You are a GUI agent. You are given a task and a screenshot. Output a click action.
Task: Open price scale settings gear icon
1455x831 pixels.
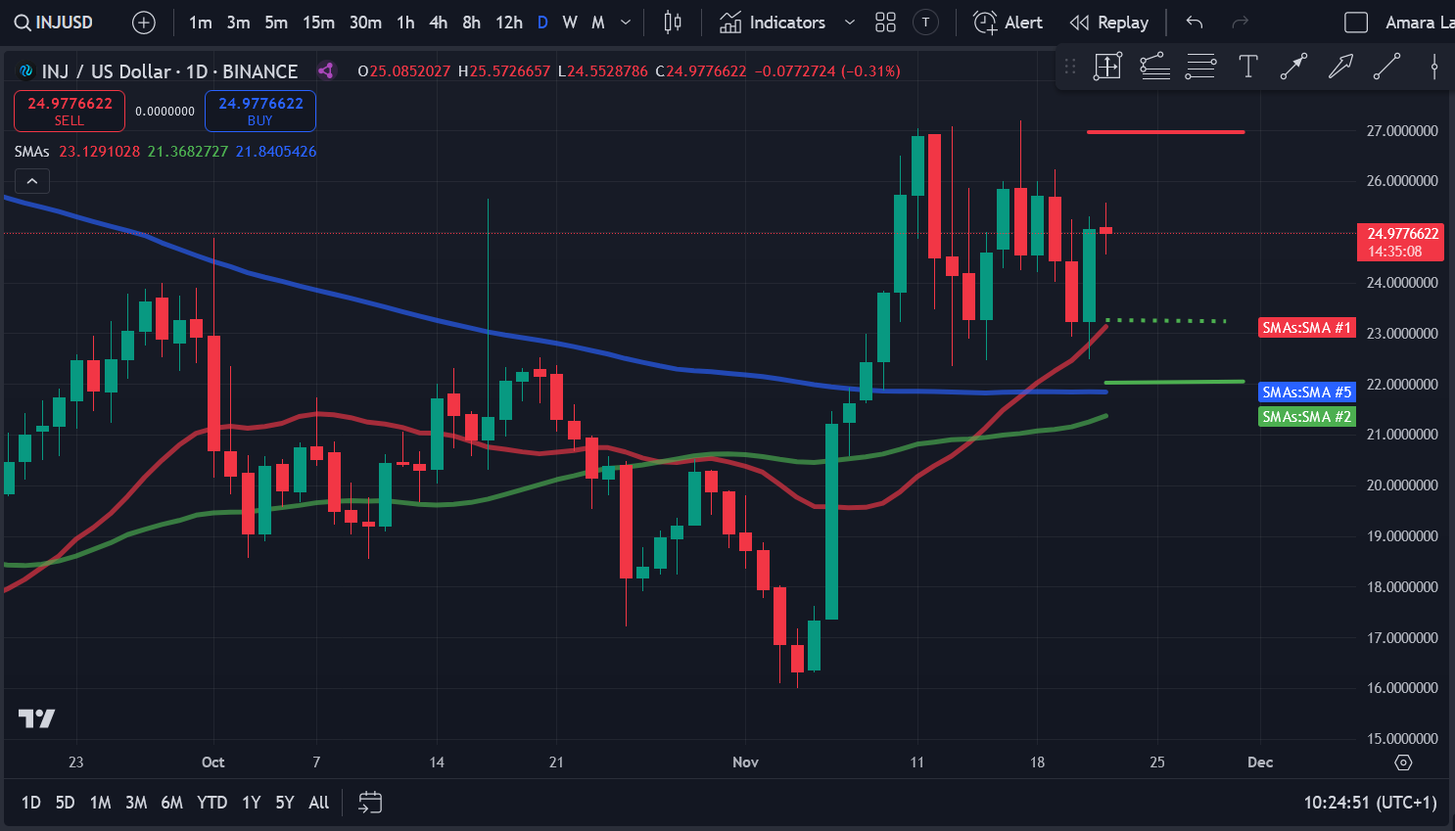click(x=1403, y=762)
